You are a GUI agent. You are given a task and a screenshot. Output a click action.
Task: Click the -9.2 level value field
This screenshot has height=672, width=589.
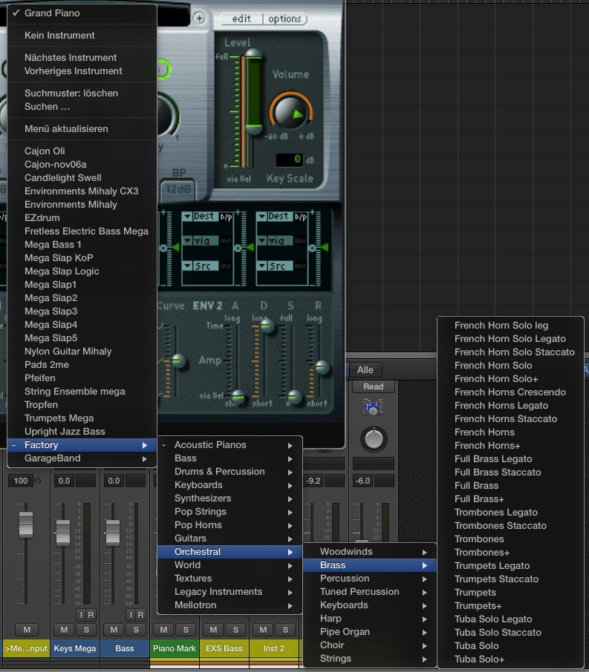click(313, 481)
